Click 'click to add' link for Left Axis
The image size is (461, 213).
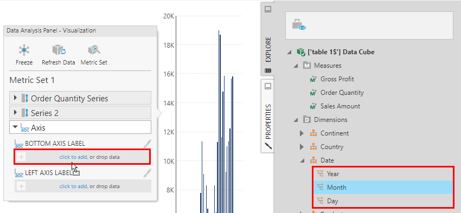[x=73, y=186]
